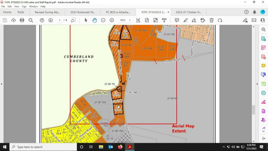Image resolution: width=268 pixels, height=151 pixels.
Task: Click the vertical scrollbar down arrow
Action: (x=253, y=141)
